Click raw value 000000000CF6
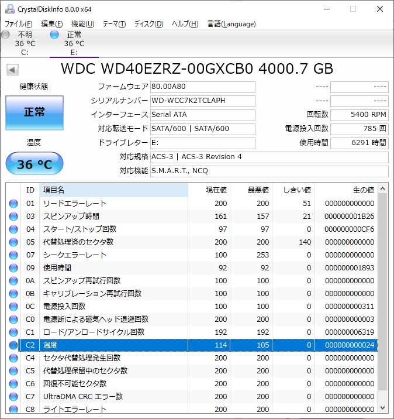Image resolution: width=394 pixels, height=419 pixels. point(350,229)
